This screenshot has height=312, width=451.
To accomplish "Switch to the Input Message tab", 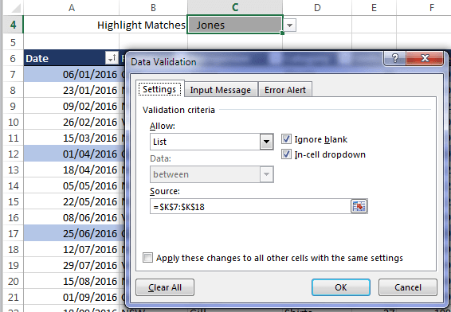I will coord(221,90).
